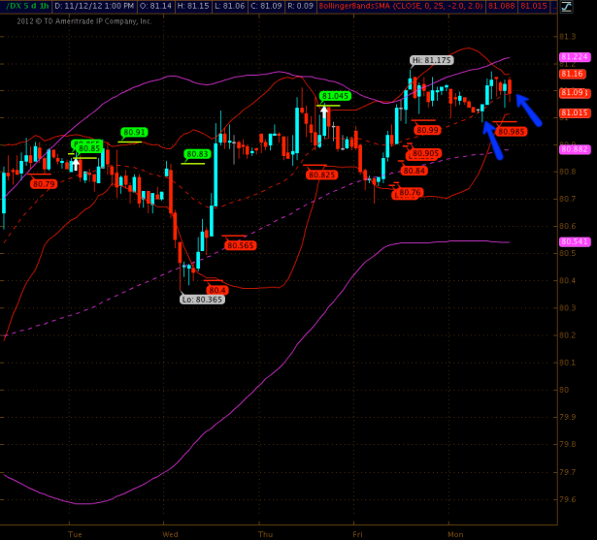
Task: Click the green 80.83 signal label
Action: pos(197,154)
